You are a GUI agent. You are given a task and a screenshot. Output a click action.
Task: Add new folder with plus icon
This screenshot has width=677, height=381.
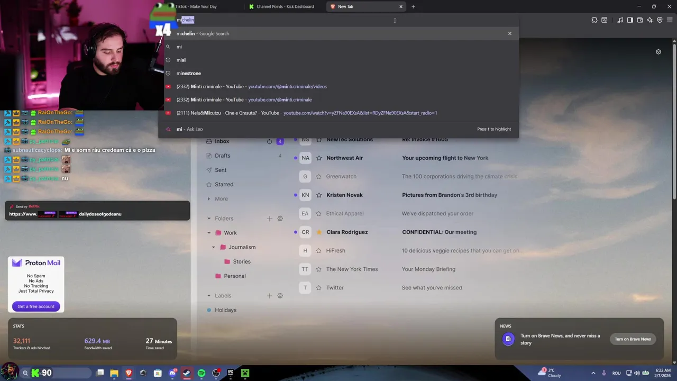[269, 219]
